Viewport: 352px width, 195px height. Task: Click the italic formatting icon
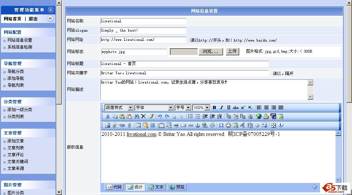tap(221, 108)
